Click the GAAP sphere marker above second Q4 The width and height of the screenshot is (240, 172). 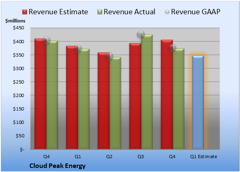tap(172, 48)
